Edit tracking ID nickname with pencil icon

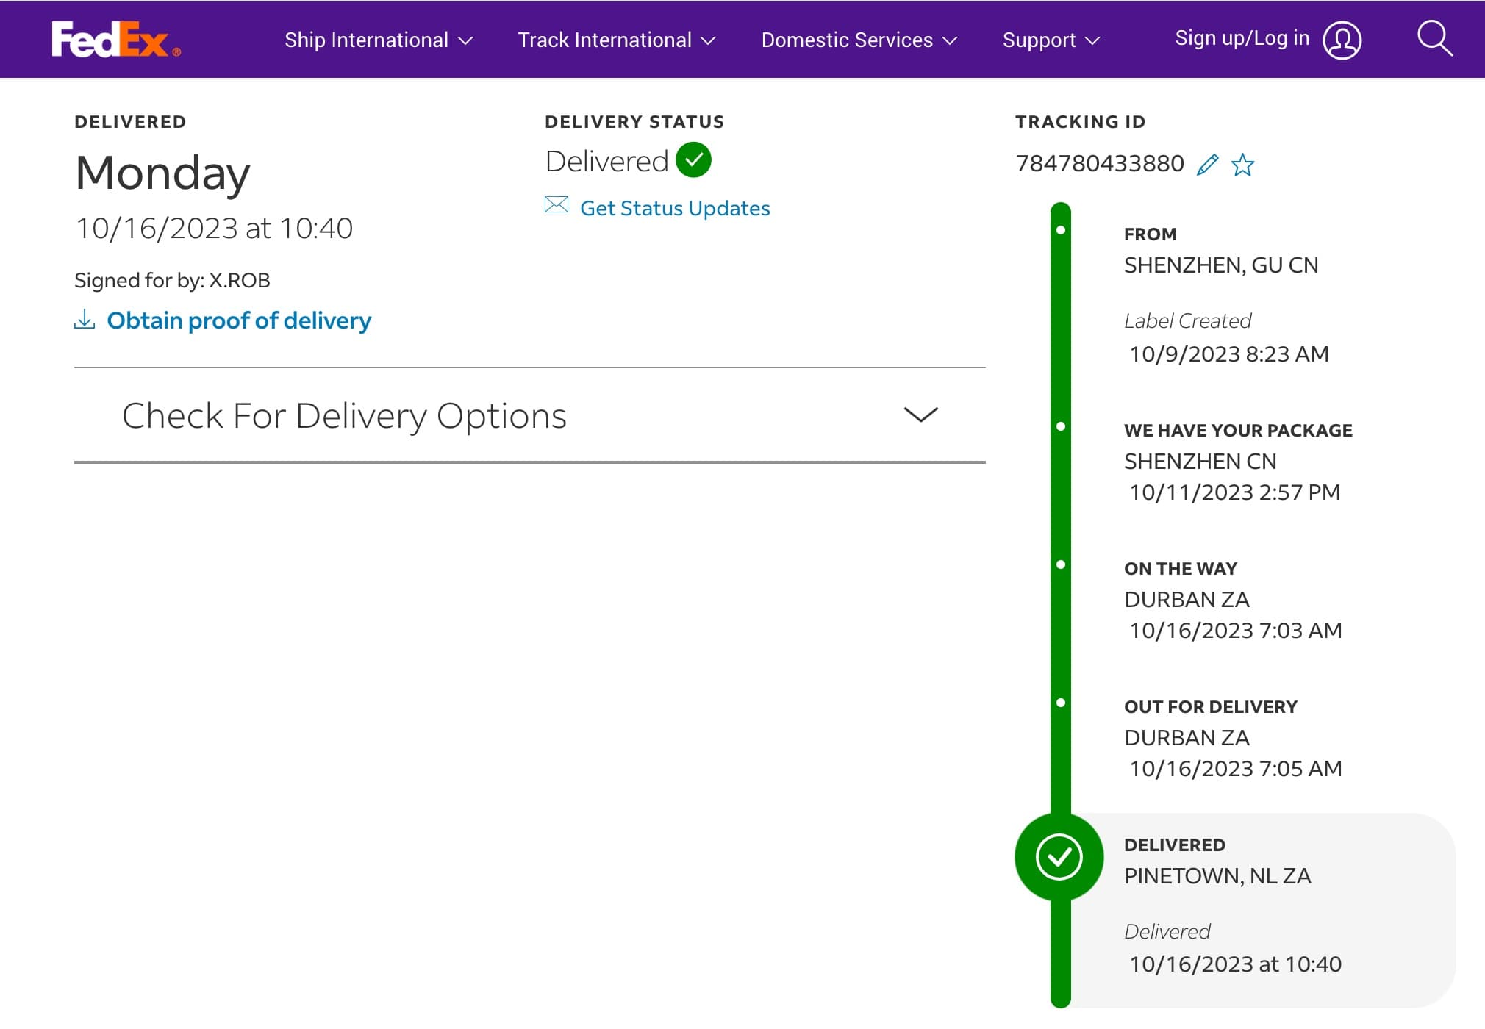(x=1207, y=164)
